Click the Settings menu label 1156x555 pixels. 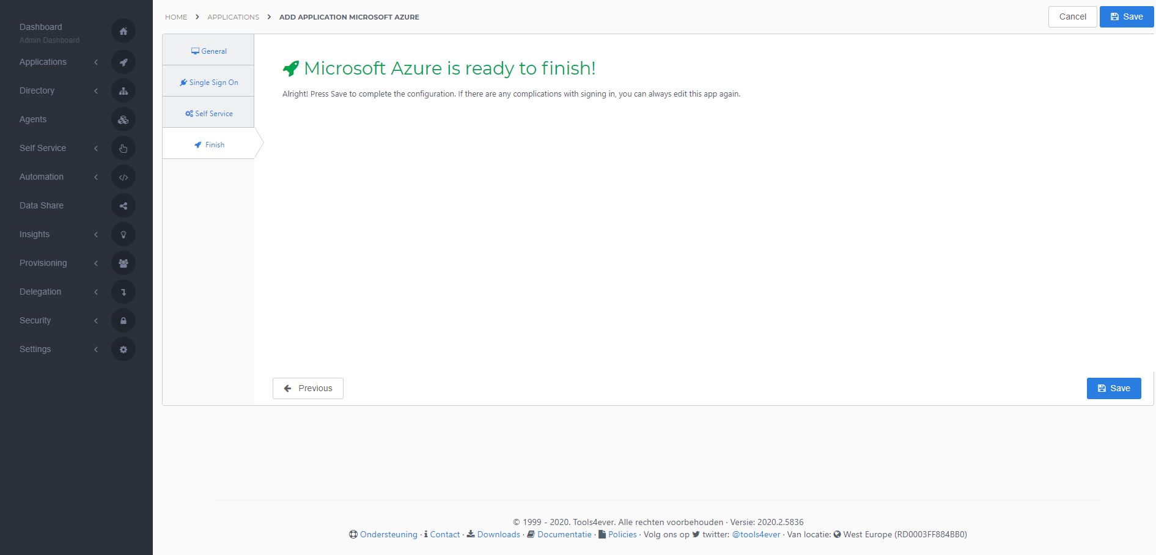coord(35,349)
